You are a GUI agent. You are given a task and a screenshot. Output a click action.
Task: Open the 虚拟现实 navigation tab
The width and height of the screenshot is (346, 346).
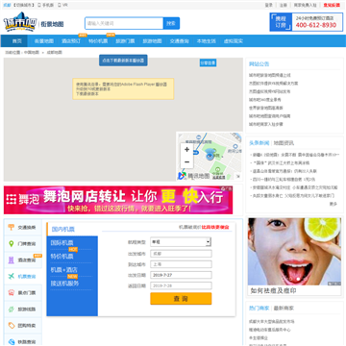233,41
